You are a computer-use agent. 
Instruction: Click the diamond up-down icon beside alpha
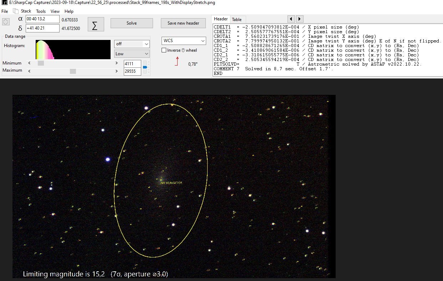point(6,22)
